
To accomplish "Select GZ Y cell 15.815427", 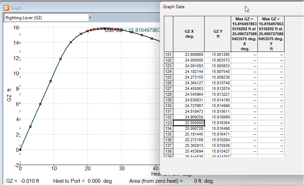I will pyautogui.click(x=218, y=151).
